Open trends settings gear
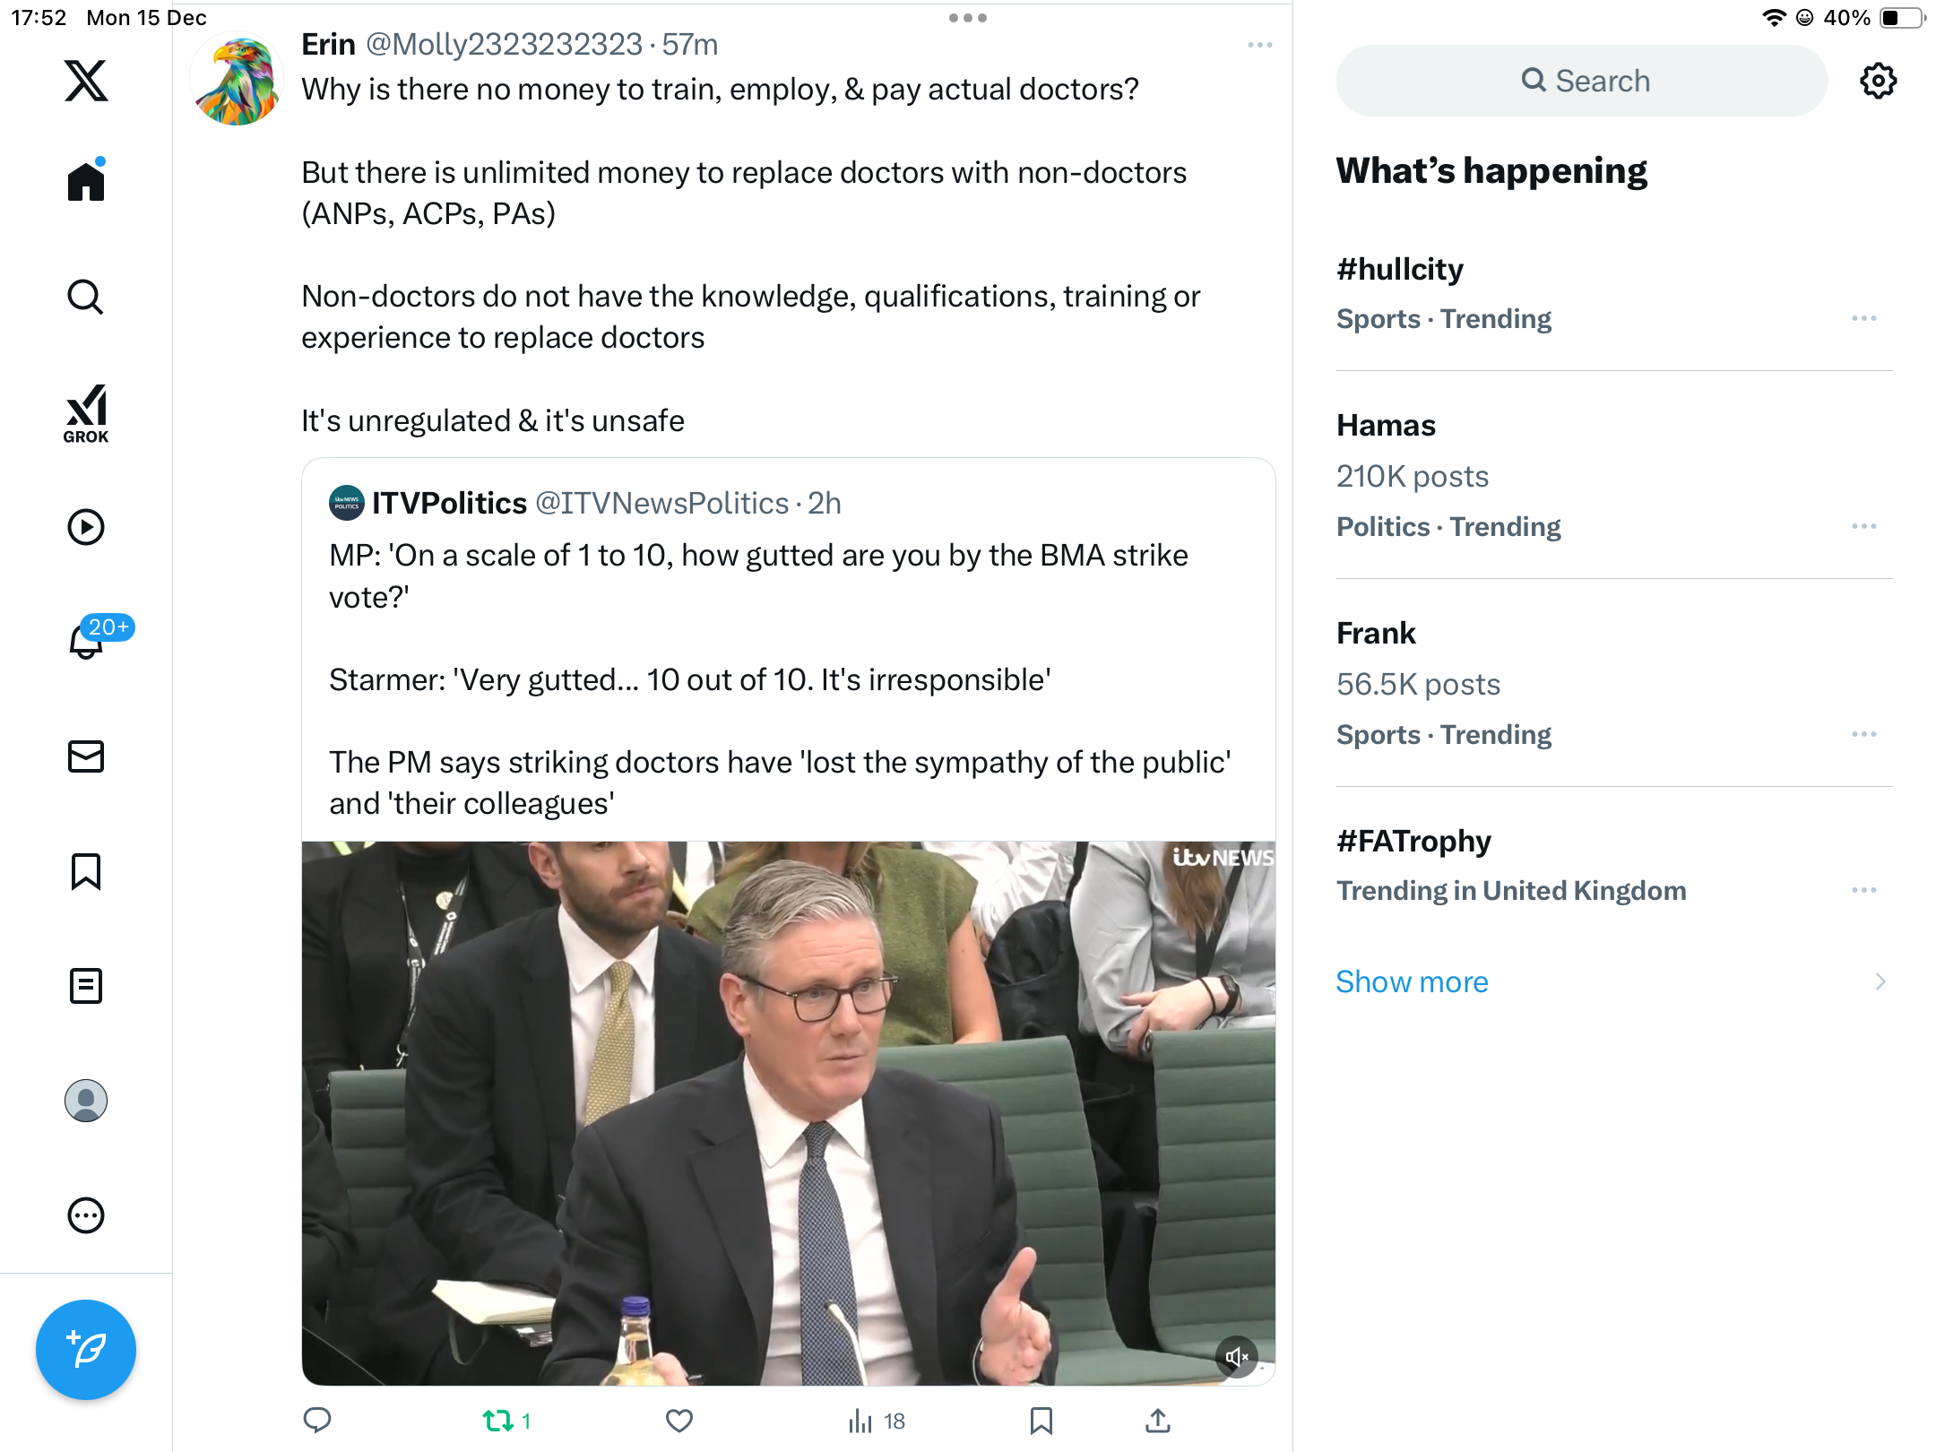The height and width of the screenshot is (1452, 1936). tap(1878, 81)
